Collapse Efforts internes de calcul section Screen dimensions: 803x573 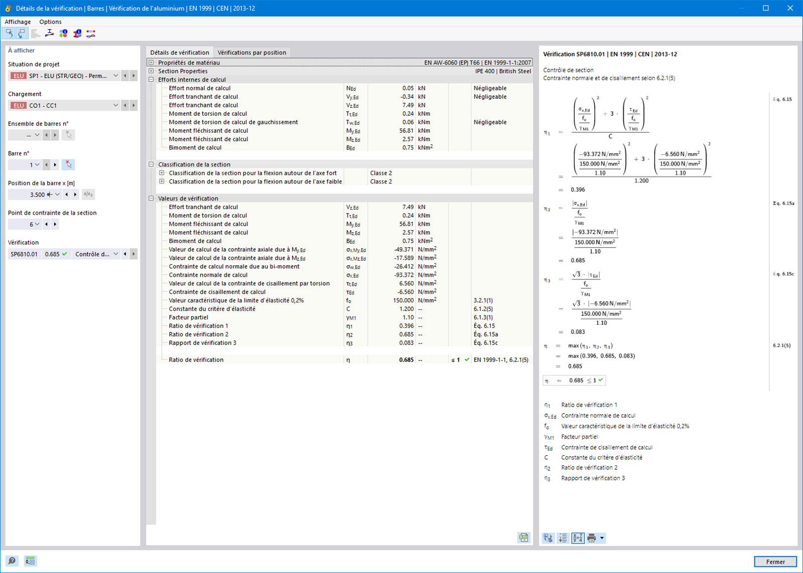(151, 80)
